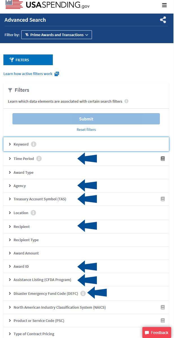Open Prime Awards and Transactions dropdown
This screenshot has width=174, height=338.
click(x=56, y=35)
